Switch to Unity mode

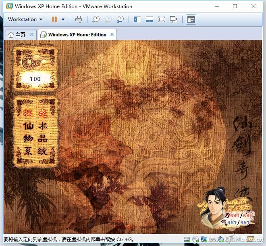(x=174, y=19)
